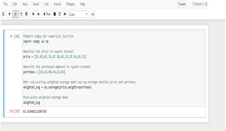Open the command palette keyboard icon

[x=93, y=14]
